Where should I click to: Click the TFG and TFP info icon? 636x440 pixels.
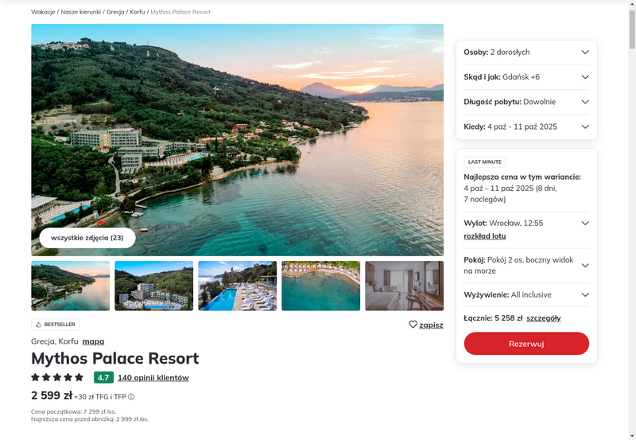[132, 397]
